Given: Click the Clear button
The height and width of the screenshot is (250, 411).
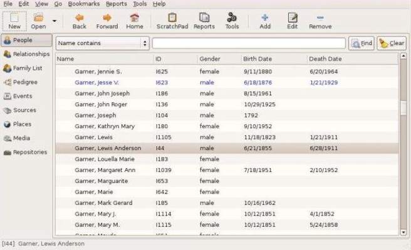Looking at the screenshot, I should 392,44.
